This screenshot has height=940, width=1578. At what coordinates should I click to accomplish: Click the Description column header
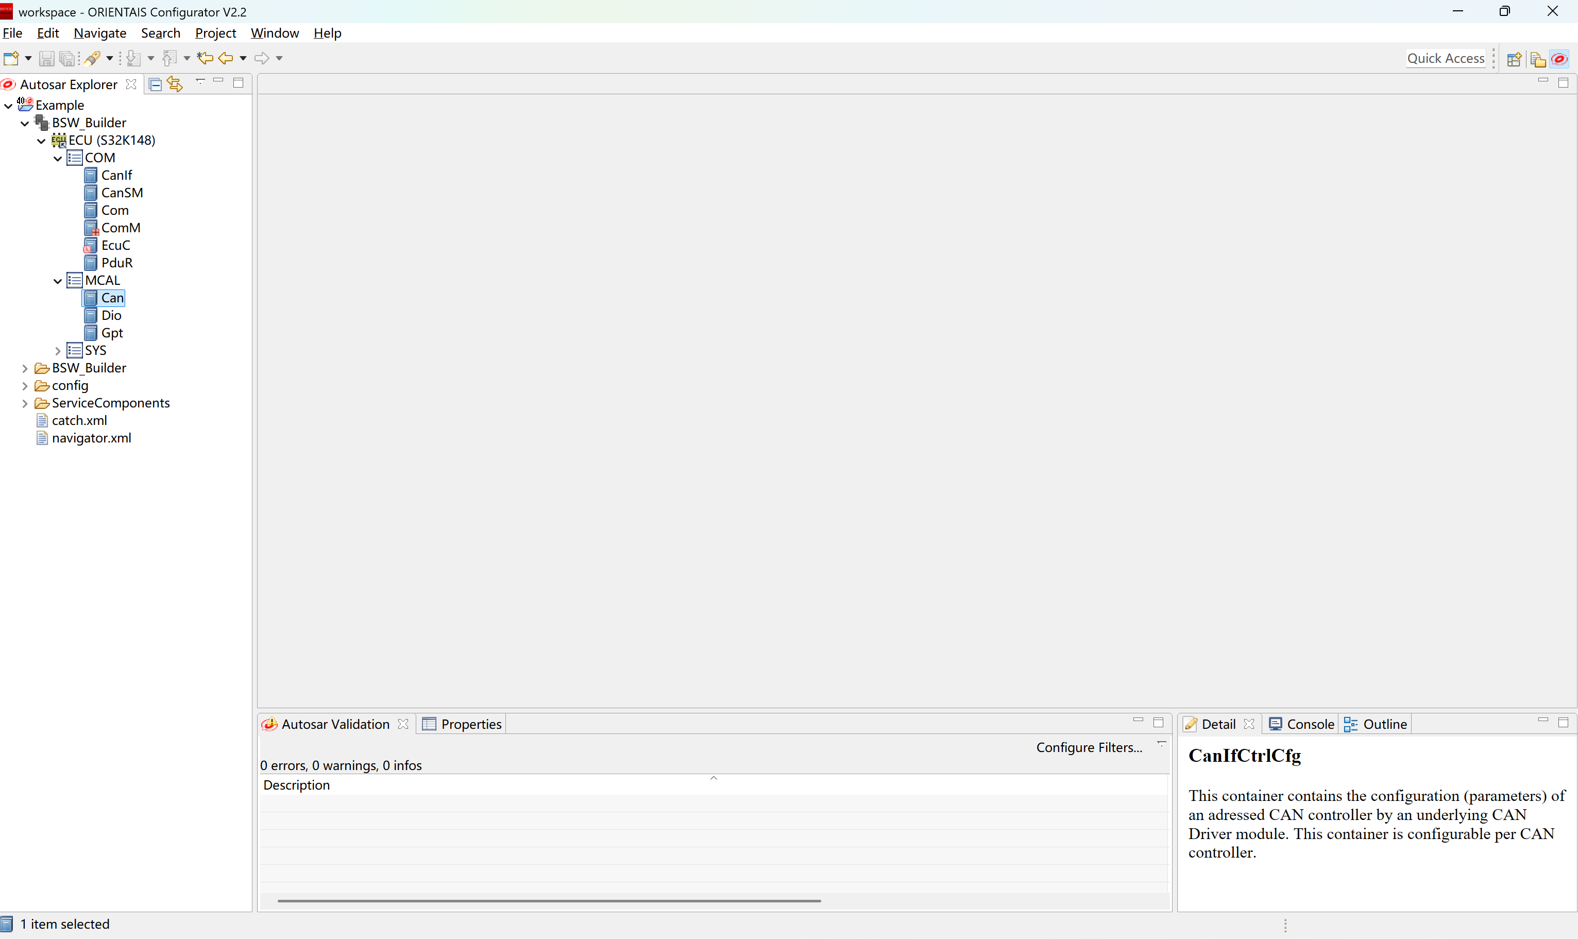tap(296, 785)
